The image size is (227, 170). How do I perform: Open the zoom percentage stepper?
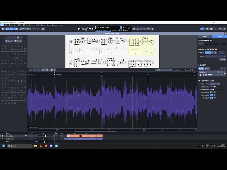click(x=26, y=29)
